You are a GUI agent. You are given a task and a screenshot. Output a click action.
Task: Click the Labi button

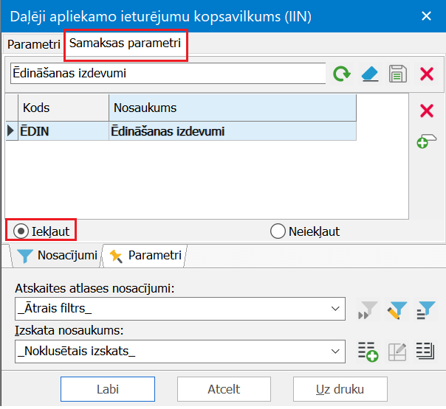point(108,389)
